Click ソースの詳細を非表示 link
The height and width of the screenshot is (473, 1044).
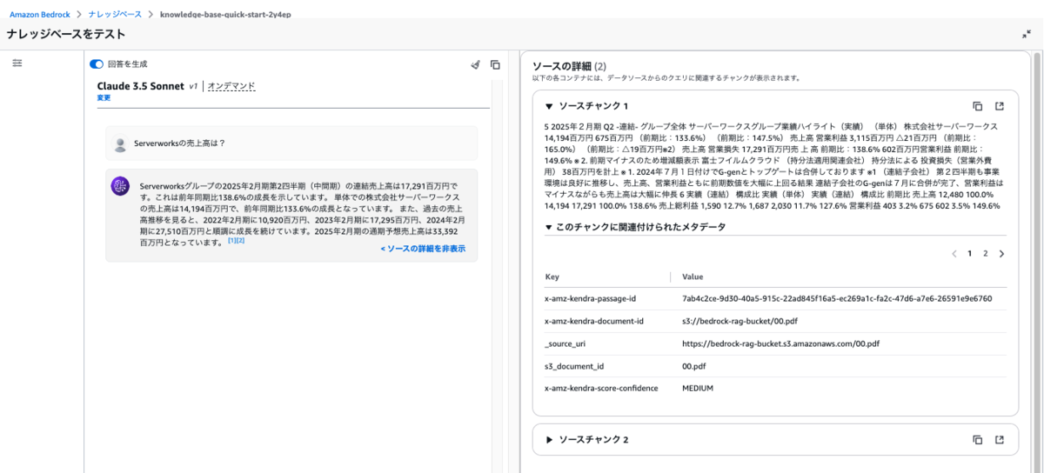pos(422,249)
